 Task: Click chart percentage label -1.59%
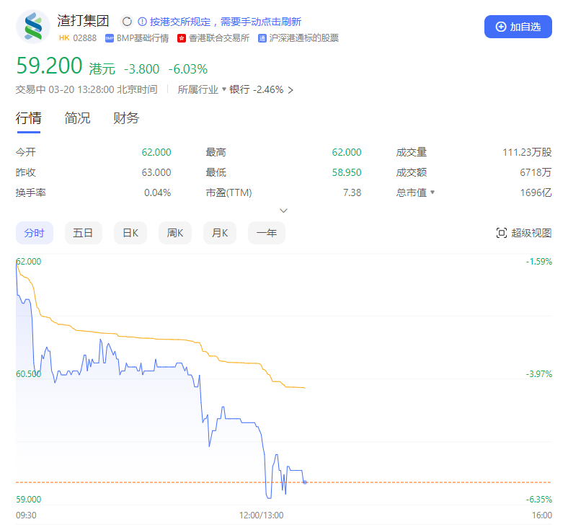539,262
